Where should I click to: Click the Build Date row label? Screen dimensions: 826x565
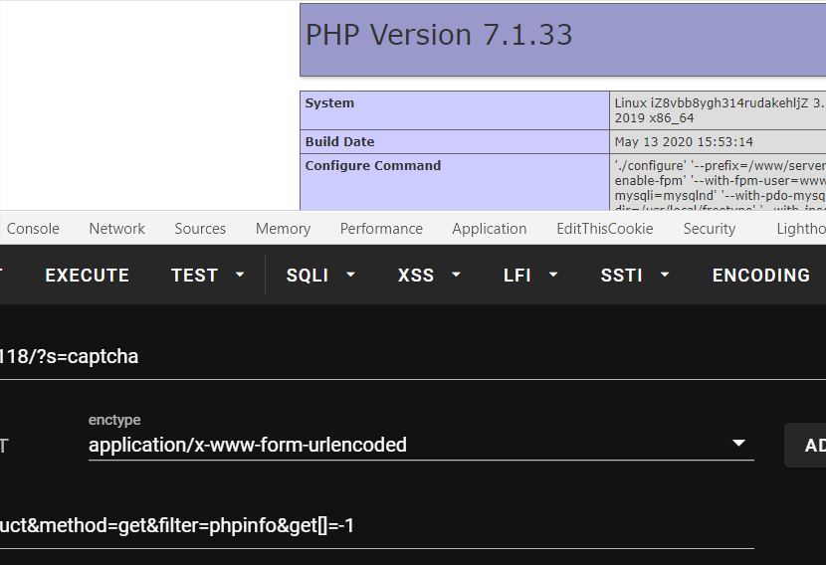coord(339,141)
